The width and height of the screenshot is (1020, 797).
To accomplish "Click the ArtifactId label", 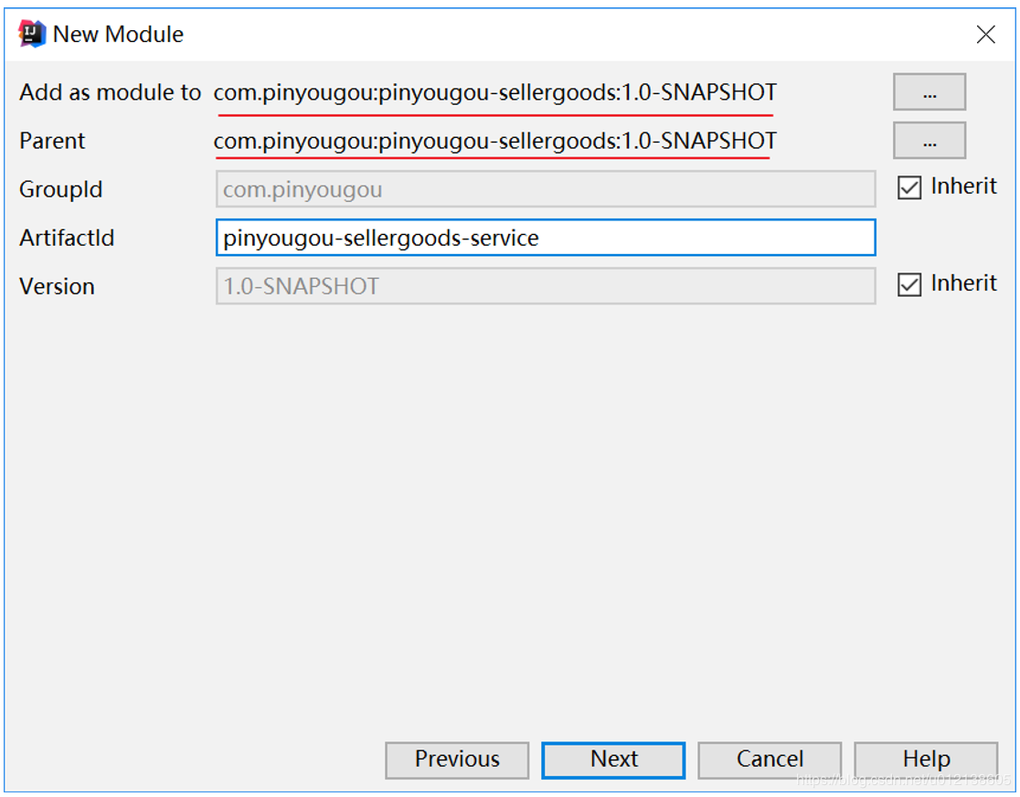I will tap(67, 239).
